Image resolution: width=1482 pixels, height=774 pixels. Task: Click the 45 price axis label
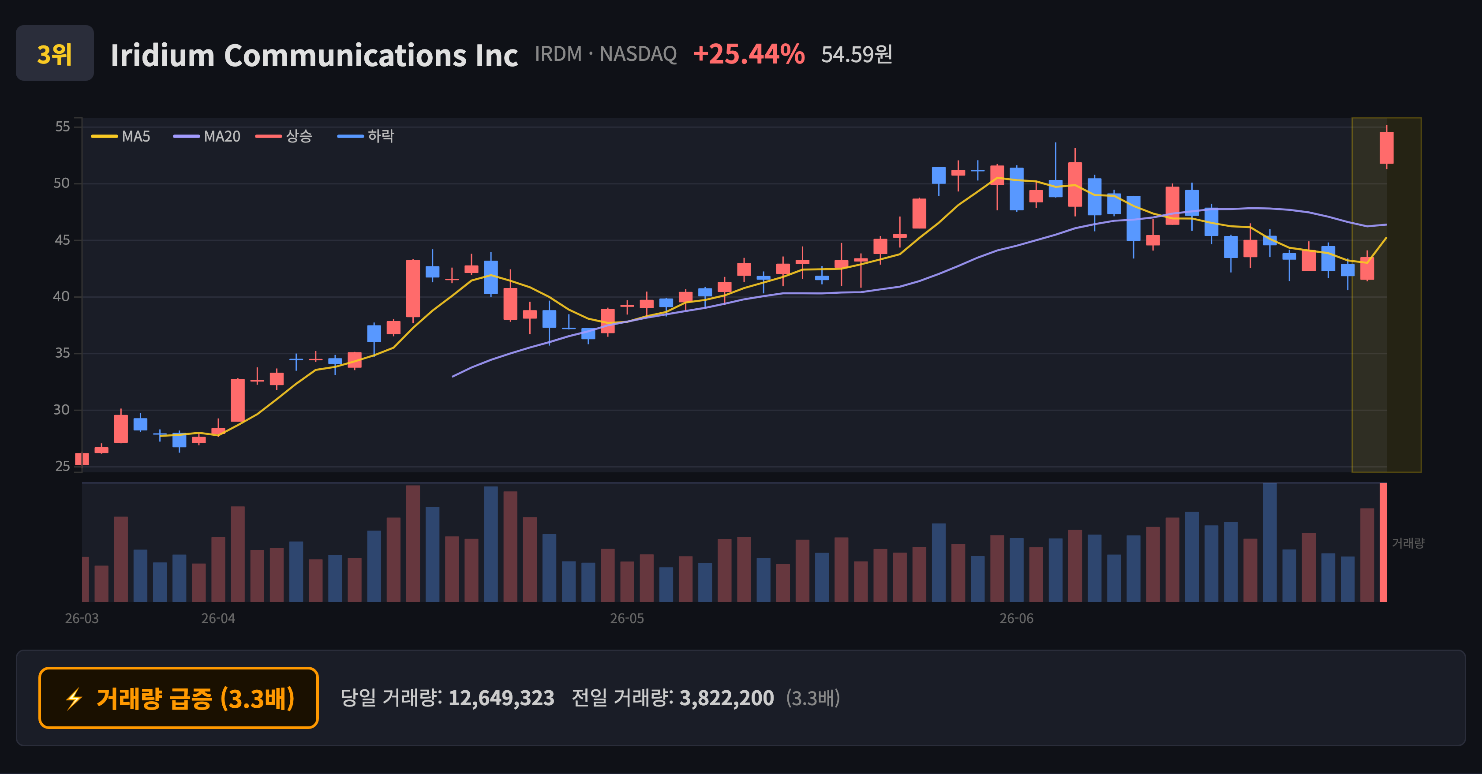click(62, 240)
